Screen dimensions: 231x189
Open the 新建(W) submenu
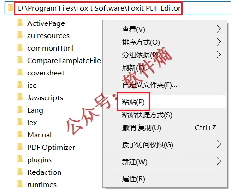(165, 161)
